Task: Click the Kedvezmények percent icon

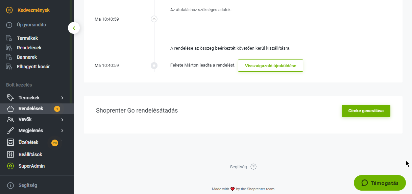Action: coord(9,10)
